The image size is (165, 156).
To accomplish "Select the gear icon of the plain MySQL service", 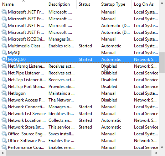I will [4, 53].
